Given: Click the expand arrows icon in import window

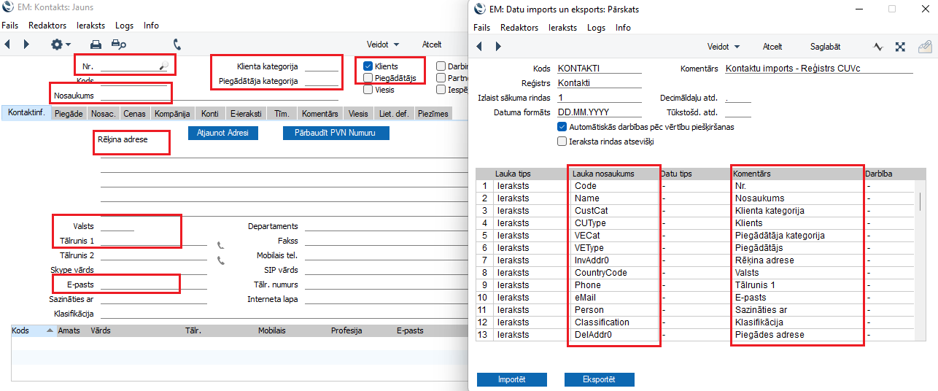Looking at the screenshot, I should [x=900, y=47].
